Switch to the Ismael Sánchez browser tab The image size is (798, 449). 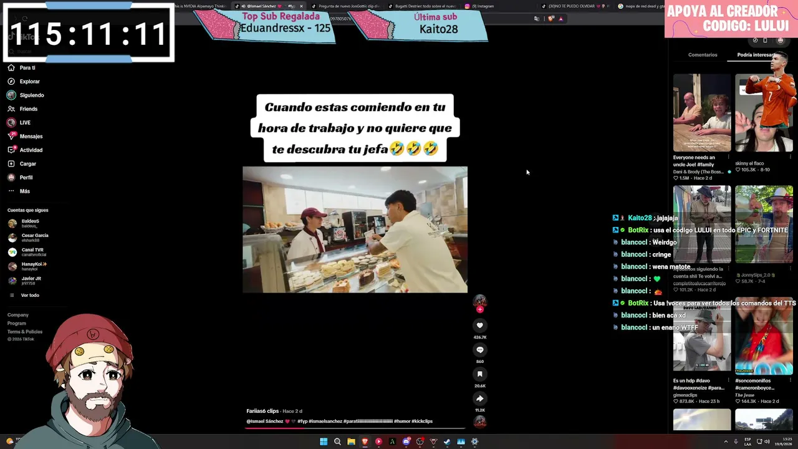269,6
